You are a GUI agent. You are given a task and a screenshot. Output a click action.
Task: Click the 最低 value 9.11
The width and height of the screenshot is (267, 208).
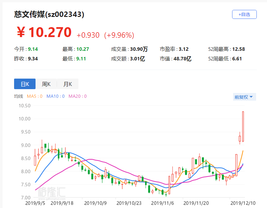coord(81,58)
